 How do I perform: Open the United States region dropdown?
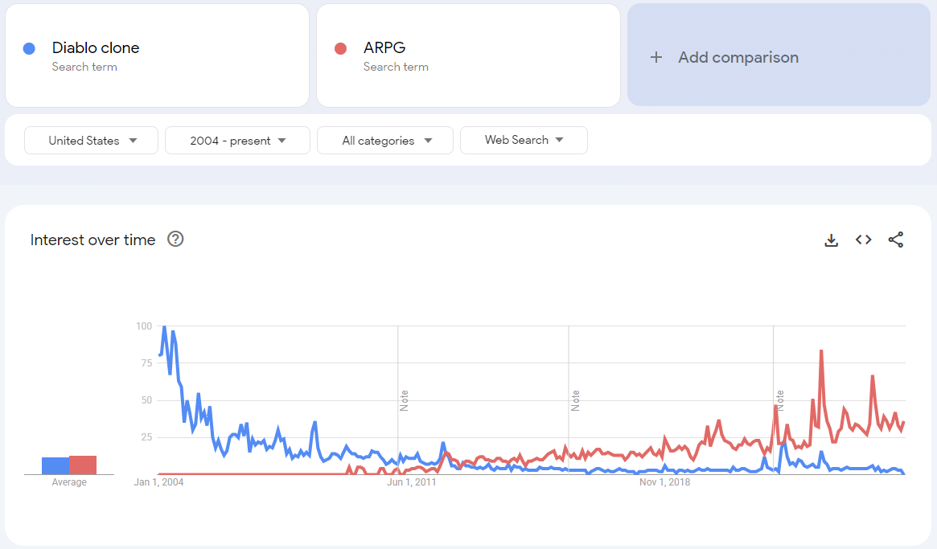(92, 141)
